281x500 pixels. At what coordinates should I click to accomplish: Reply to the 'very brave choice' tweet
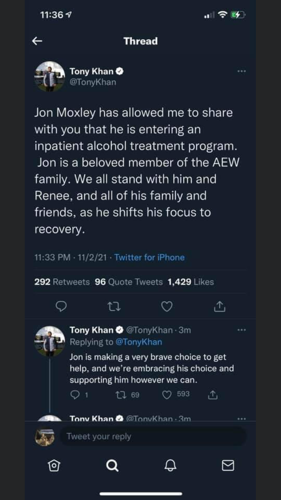pyautogui.click(x=75, y=394)
